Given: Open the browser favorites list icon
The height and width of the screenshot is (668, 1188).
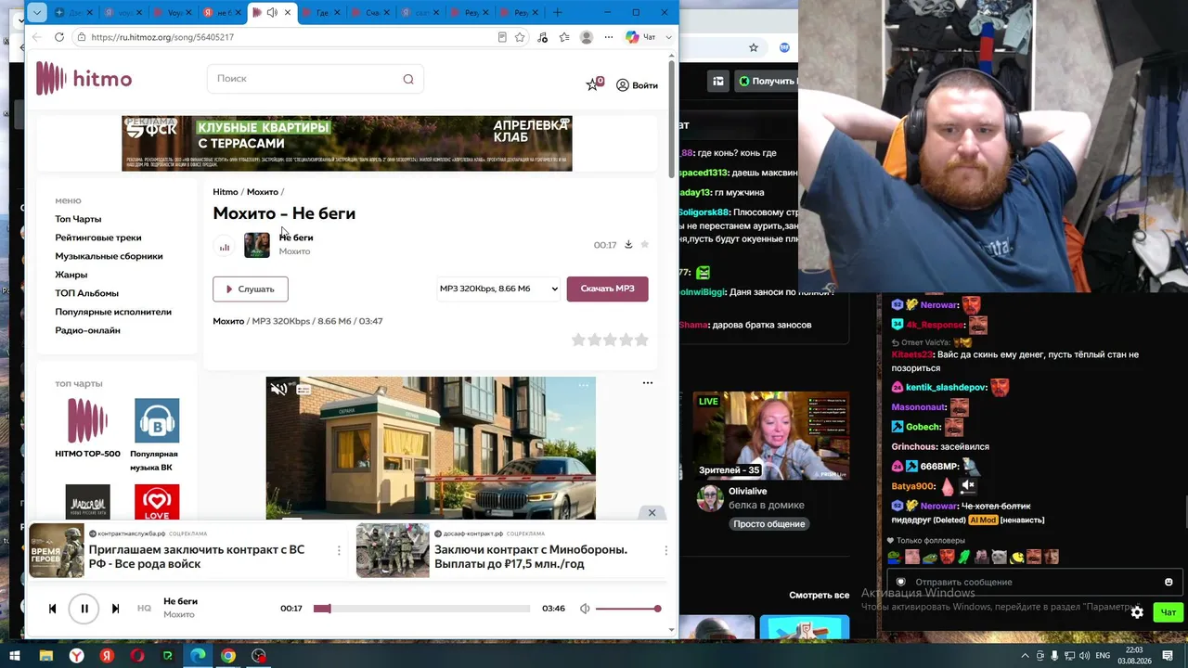Looking at the screenshot, I should [564, 37].
